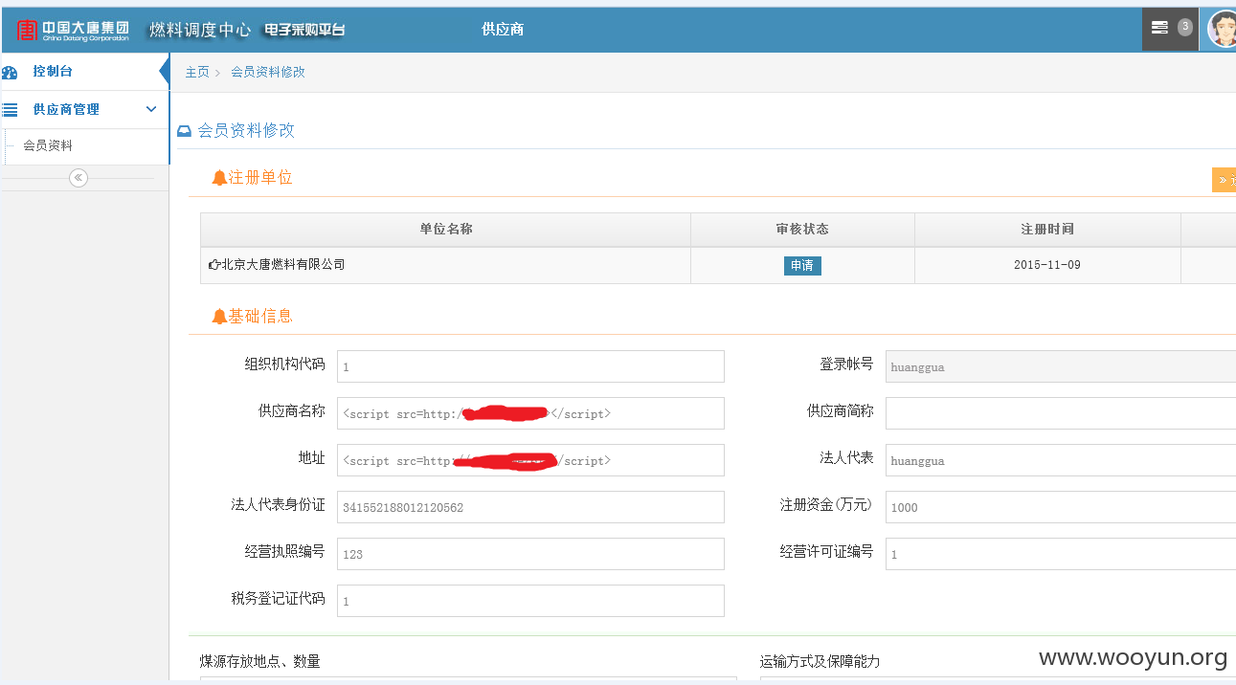
Task: Click the 北京大唐燃料有限公司 cell
Action: 445,265
